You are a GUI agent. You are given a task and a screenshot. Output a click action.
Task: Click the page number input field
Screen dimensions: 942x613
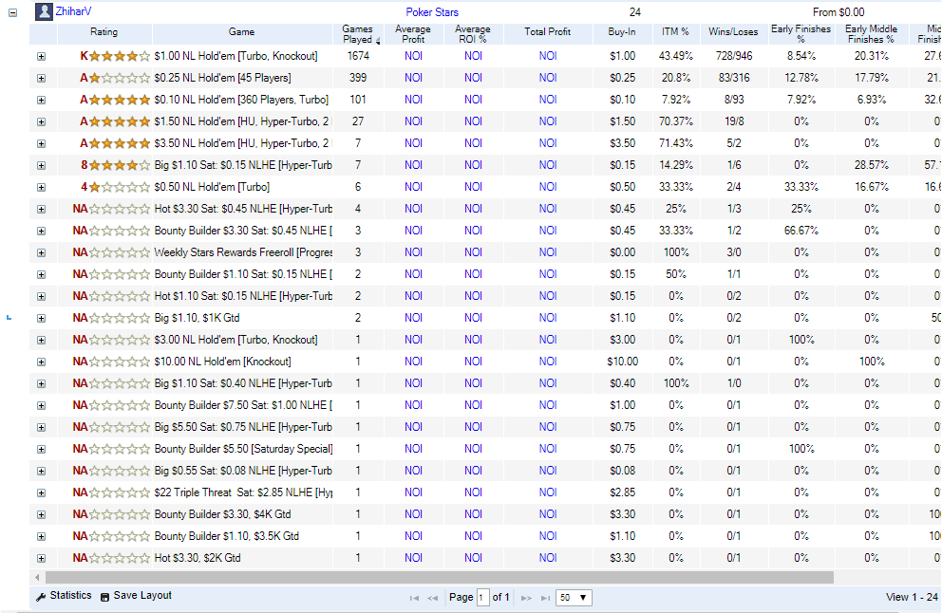click(483, 598)
